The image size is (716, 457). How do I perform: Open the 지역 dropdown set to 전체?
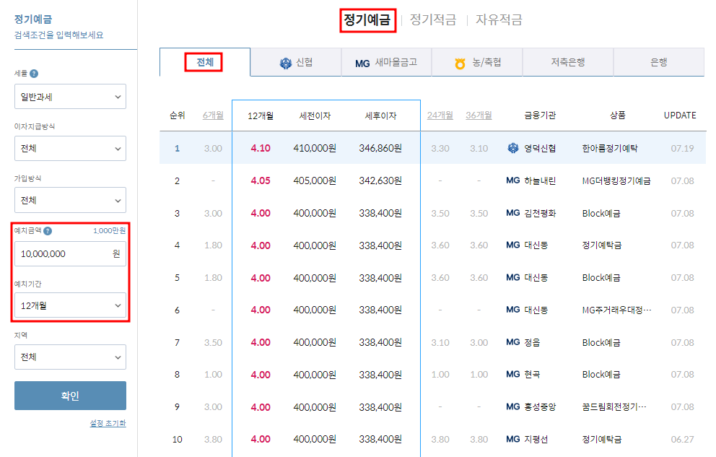pyautogui.click(x=70, y=357)
